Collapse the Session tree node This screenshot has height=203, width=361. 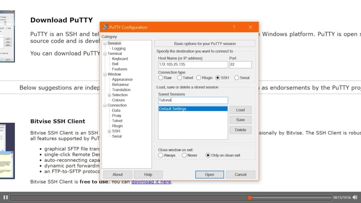[x=105, y=43]
